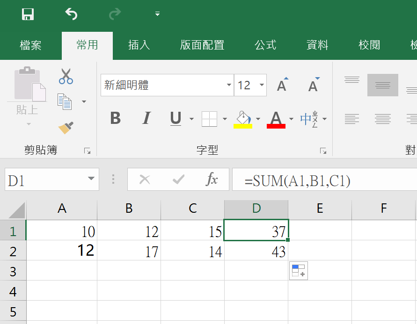Screen dimensions: 417x324
Task: Click the Increase Font Size icon
Action: pyautogui.click(x=282, y=85)
